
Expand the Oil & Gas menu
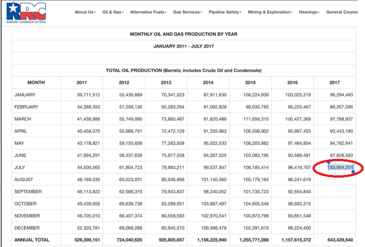click(113, 12)
